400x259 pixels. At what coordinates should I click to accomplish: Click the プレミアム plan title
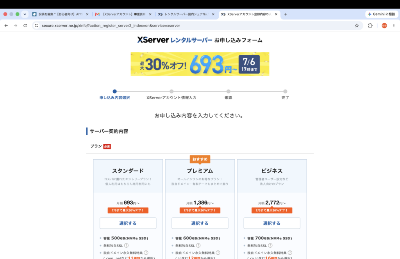click(200, 171)
